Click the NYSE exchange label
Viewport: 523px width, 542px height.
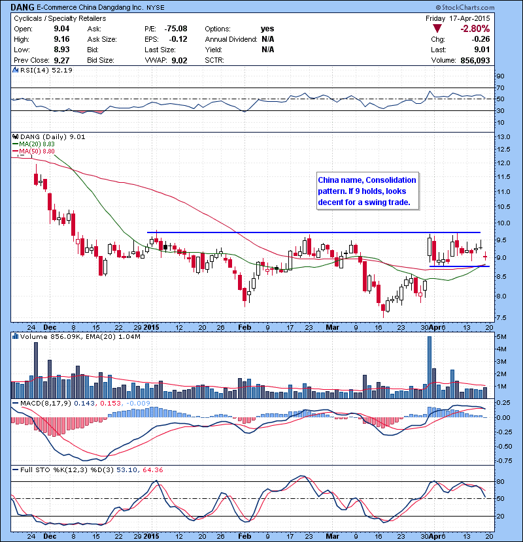[156, 8]
